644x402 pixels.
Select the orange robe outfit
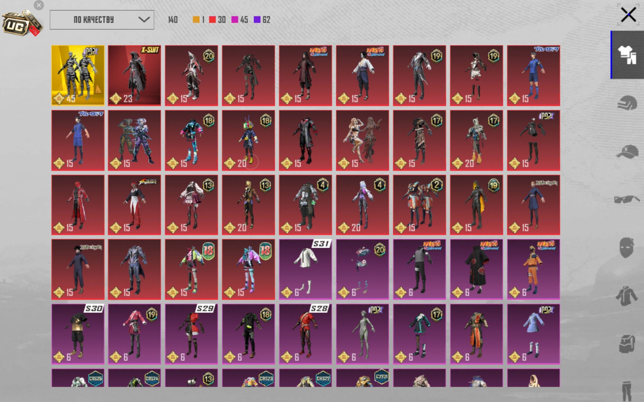coord(477,334)
